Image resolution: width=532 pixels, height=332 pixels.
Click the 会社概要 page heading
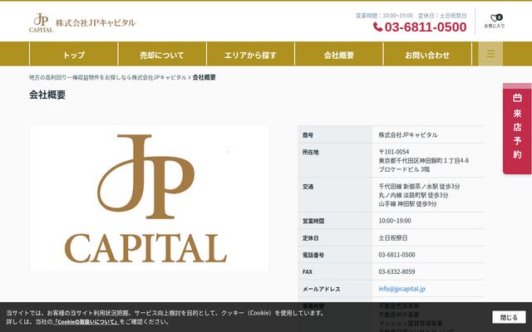(47, 95)
